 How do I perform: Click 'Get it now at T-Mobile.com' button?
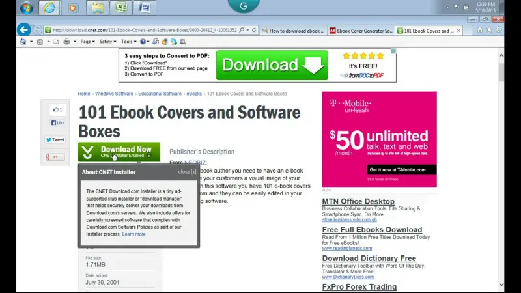click(401, 170)
